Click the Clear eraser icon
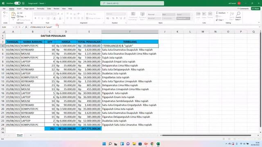This screenshot has width=262, height=147. pyautogui.click(x=217, y=20)
